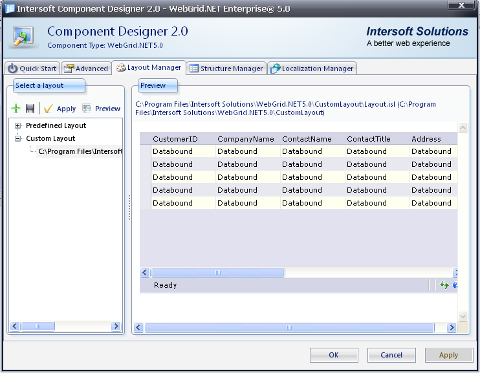The image size is (480, 373).
Task: Click the Ready status text
Action: click(x=166, y=285)
